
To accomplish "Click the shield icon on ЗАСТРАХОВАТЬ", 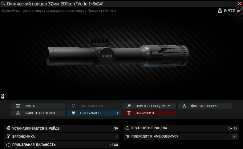I will point(74,106).
